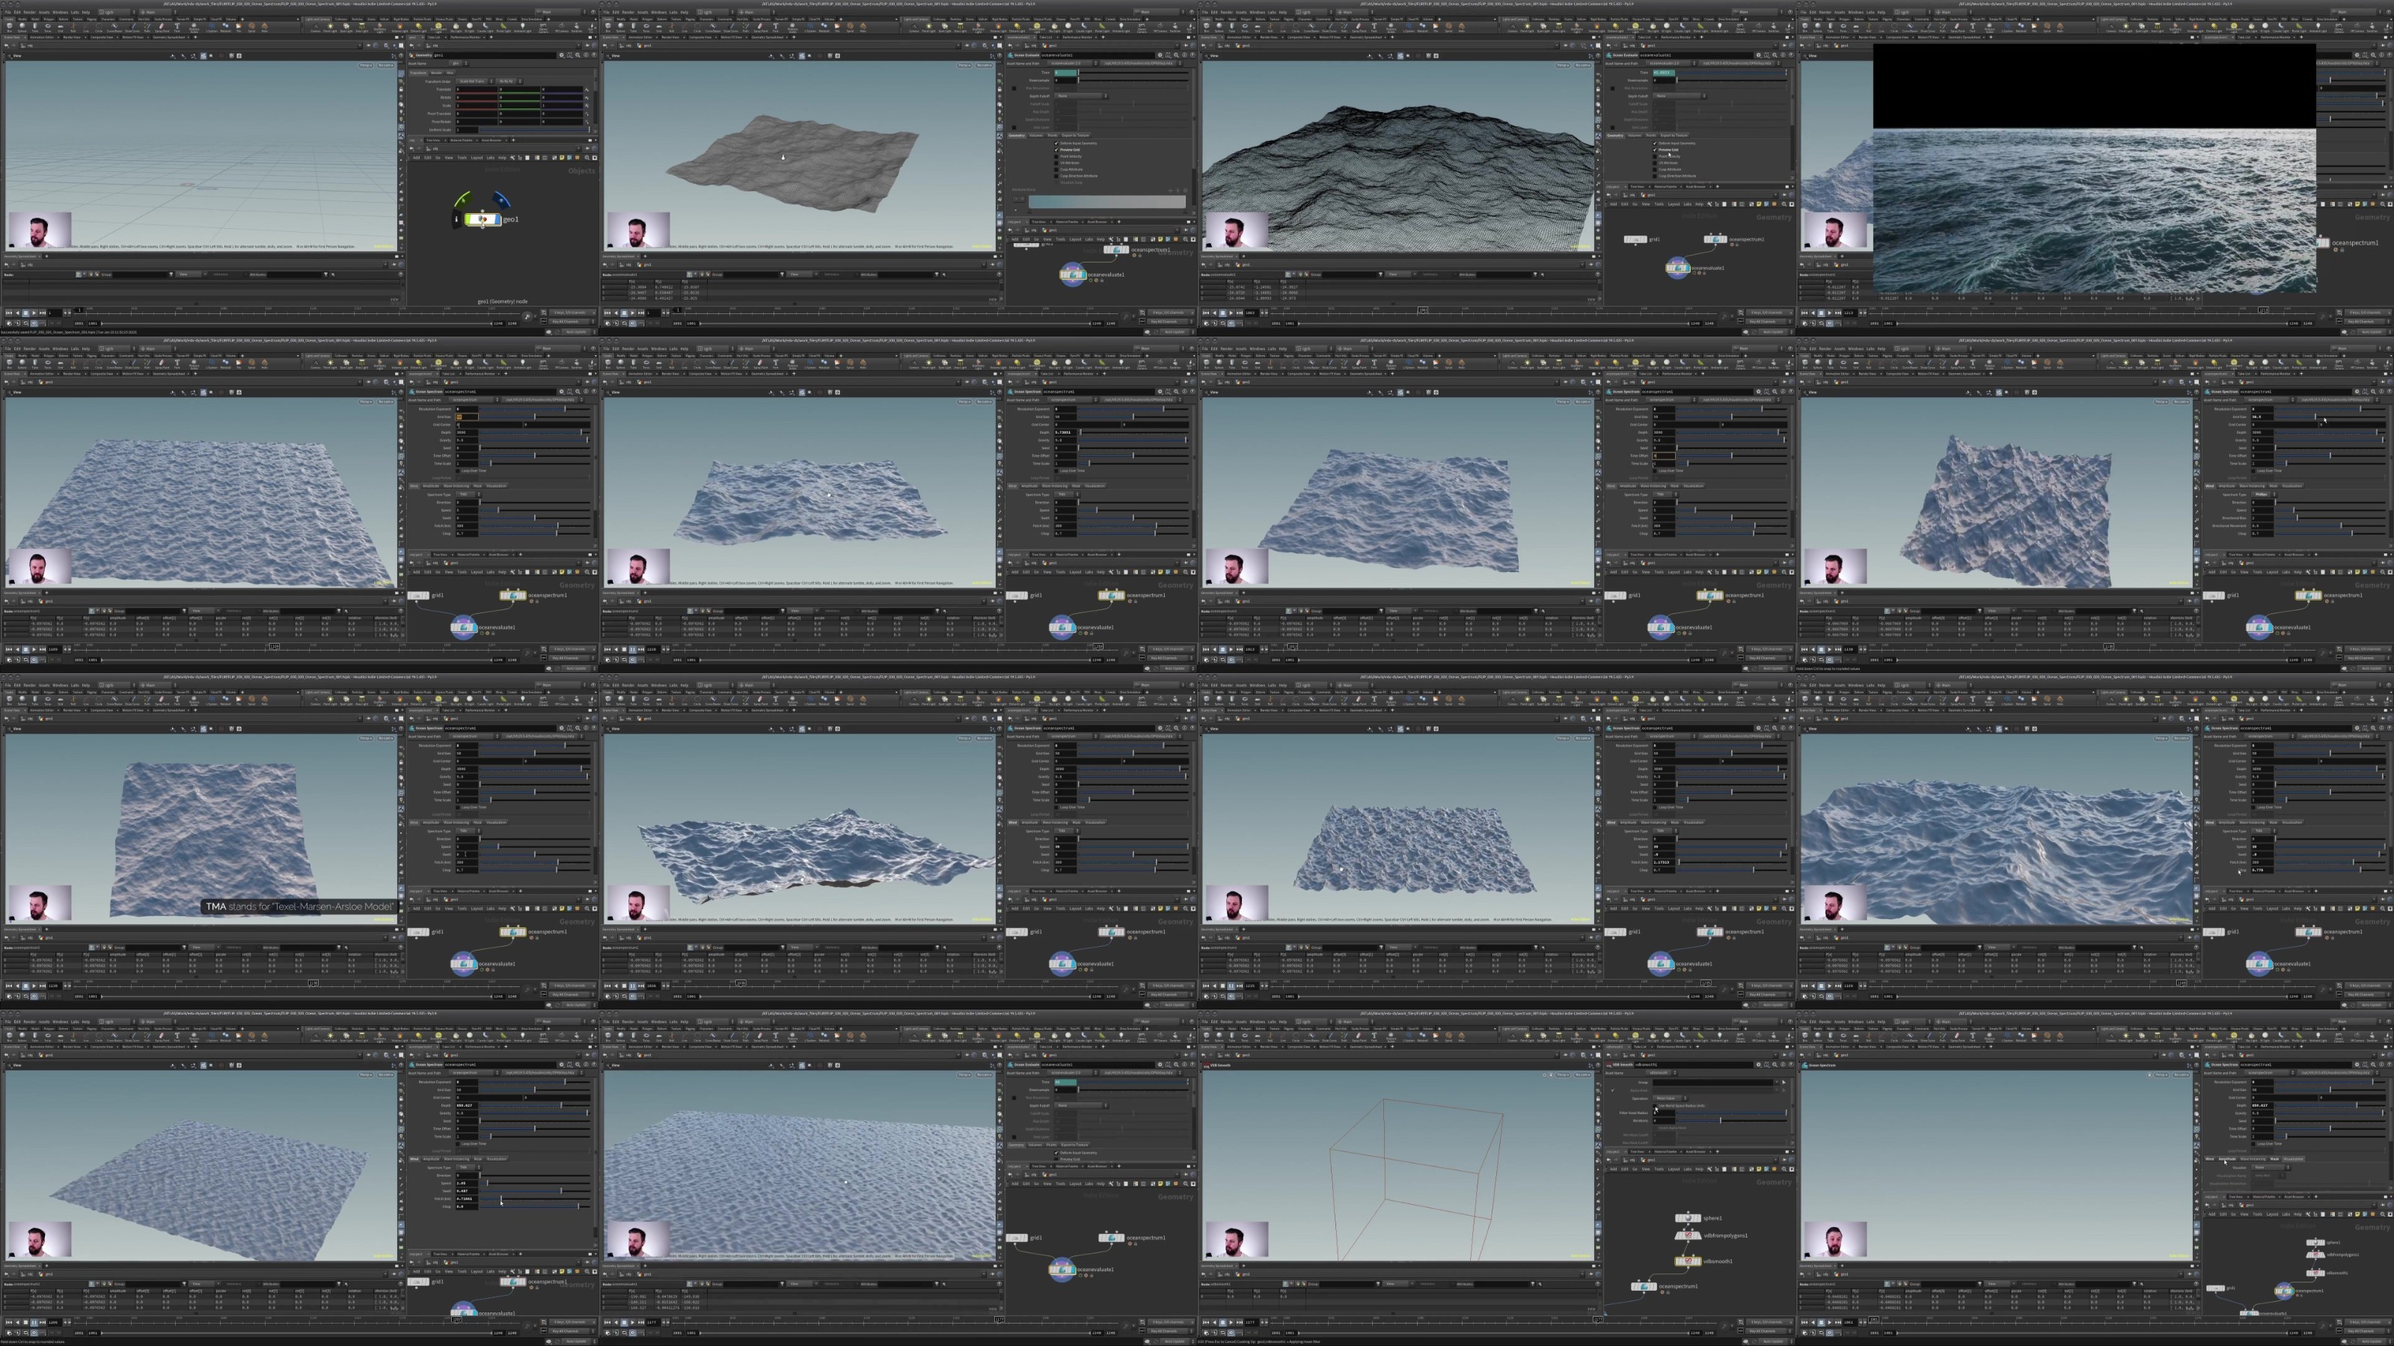2394x1346 pixels.
Task: Click the Group selection arrow in VDB Smooth
Action: pos(1784,1082)
